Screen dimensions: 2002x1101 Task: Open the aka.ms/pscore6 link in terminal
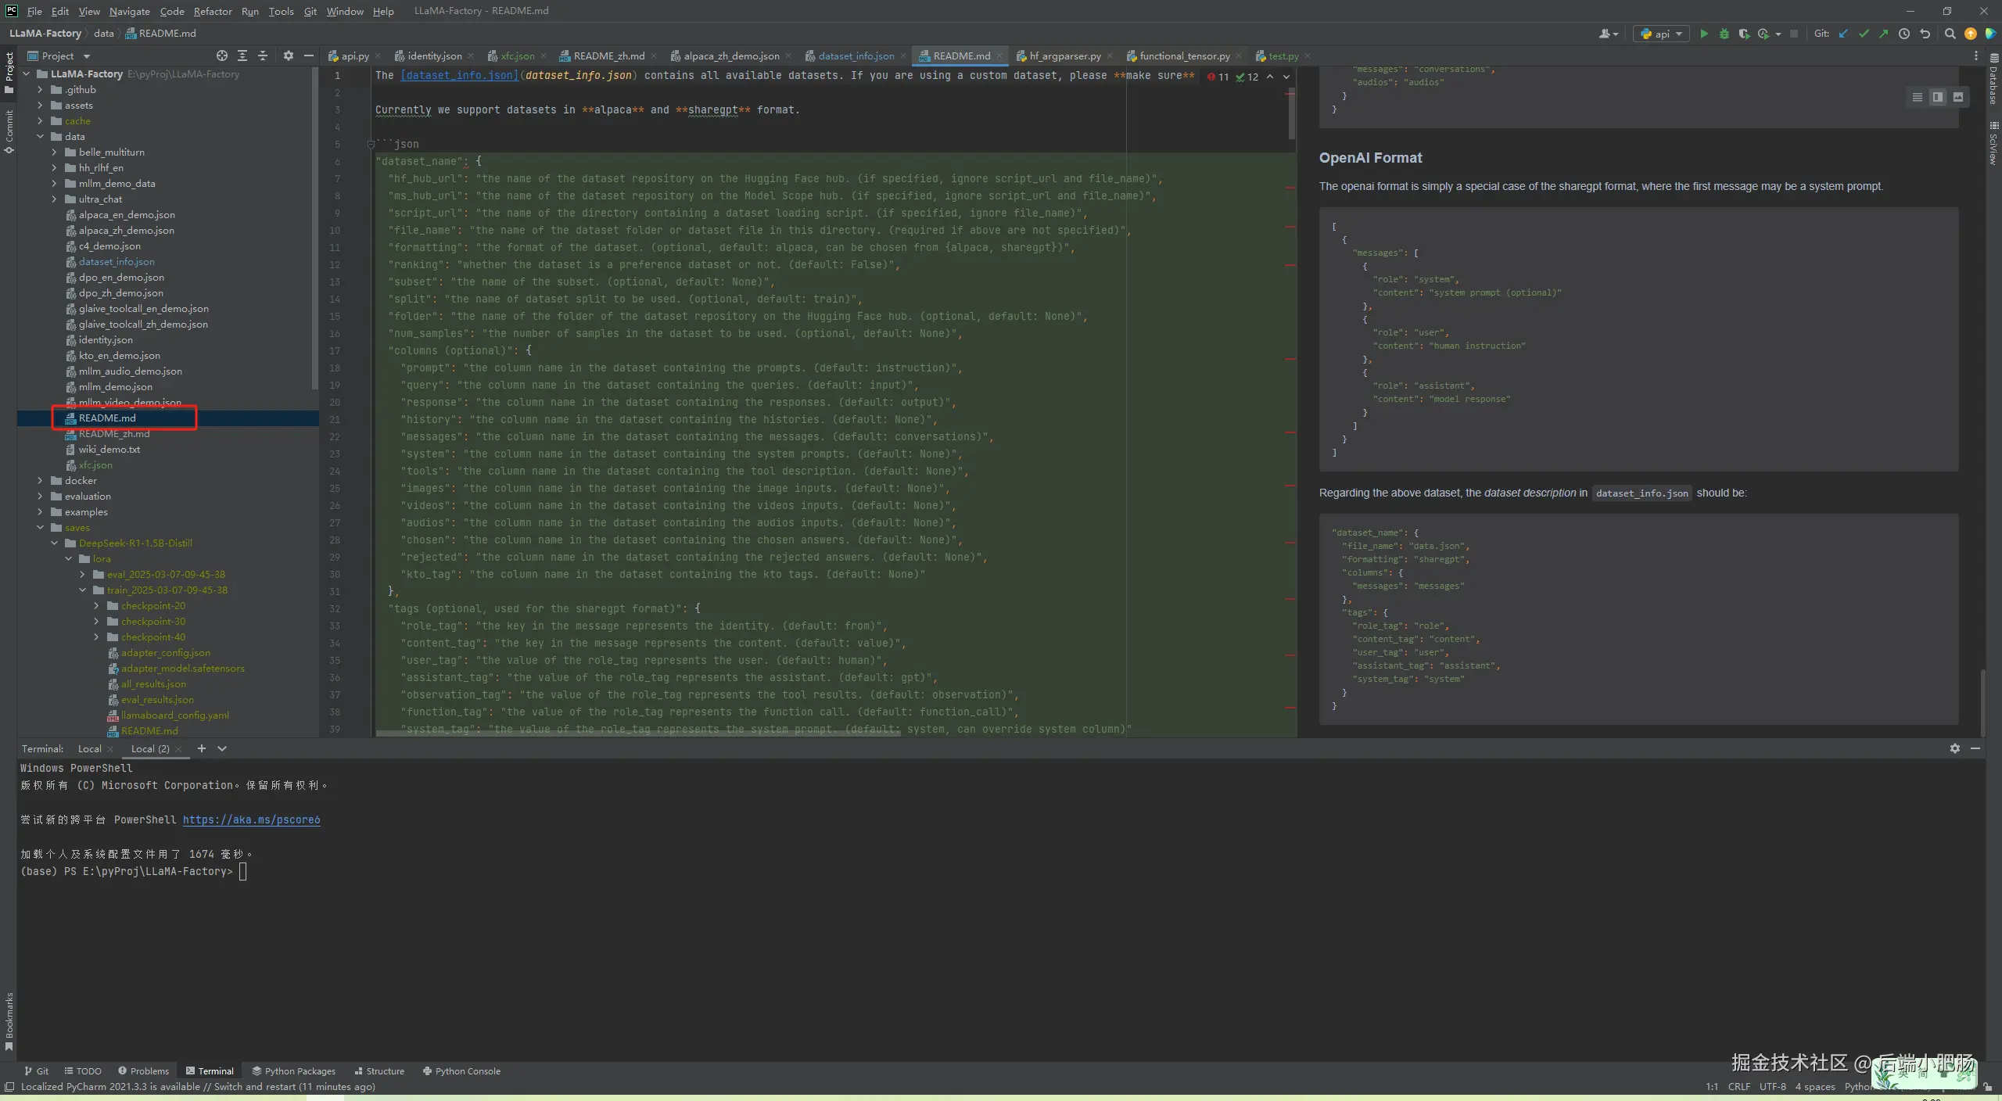coord(251,819)
